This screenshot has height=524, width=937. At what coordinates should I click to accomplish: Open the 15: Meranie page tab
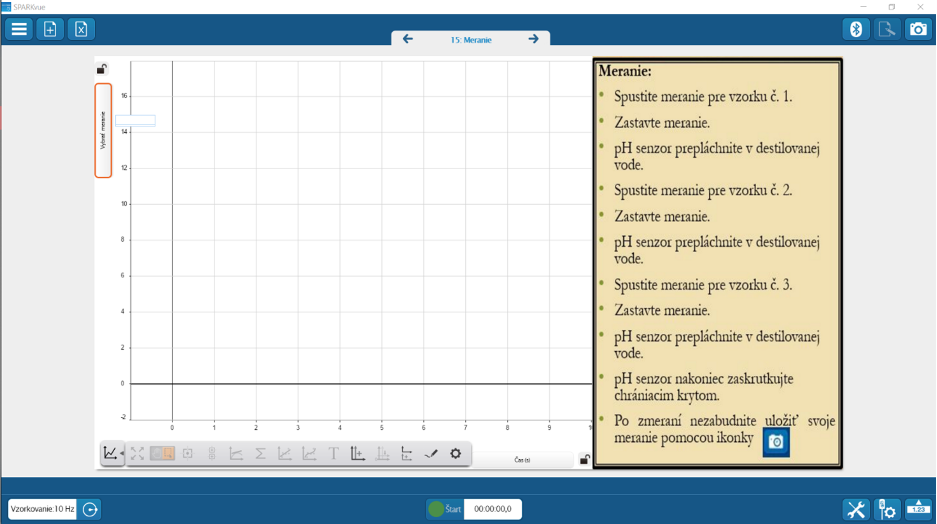(471, 40)
